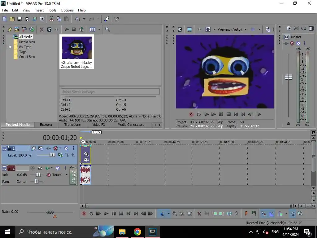
Task: Toggle Automatic Crossfades button
Action: point(271,214)
